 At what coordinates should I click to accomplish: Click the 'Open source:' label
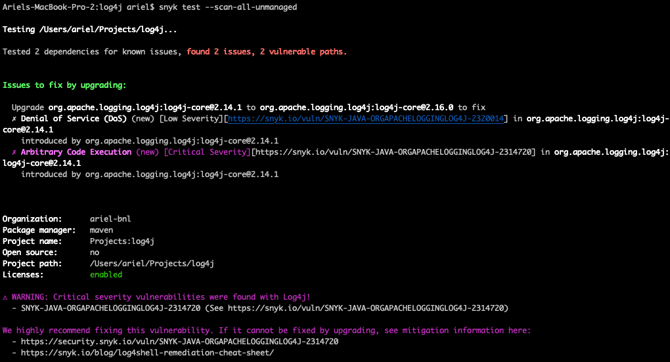coord(30,252)
